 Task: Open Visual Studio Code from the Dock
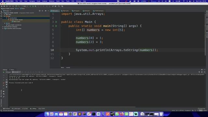tap(98, 114)
